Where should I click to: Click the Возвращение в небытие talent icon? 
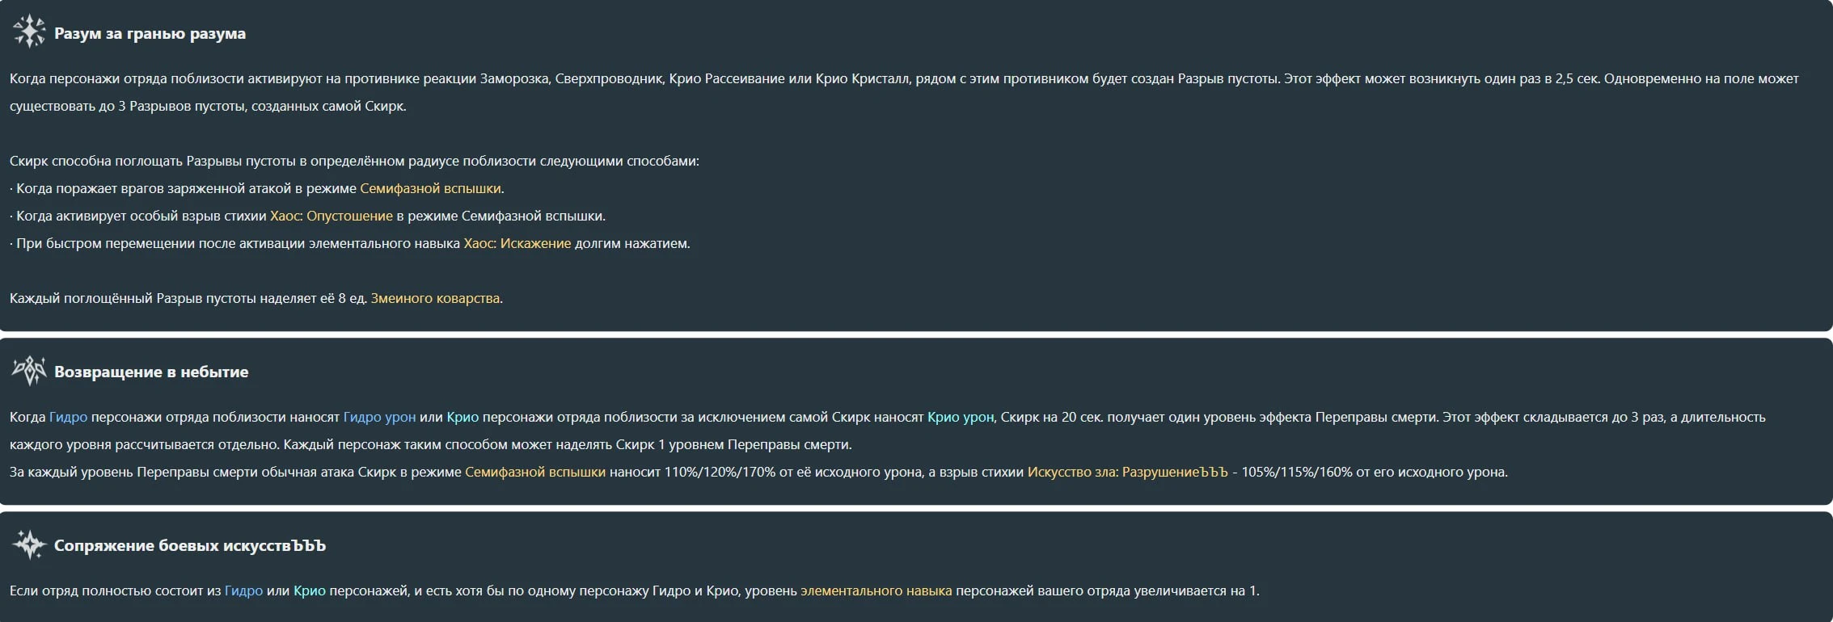pos(29,370)
